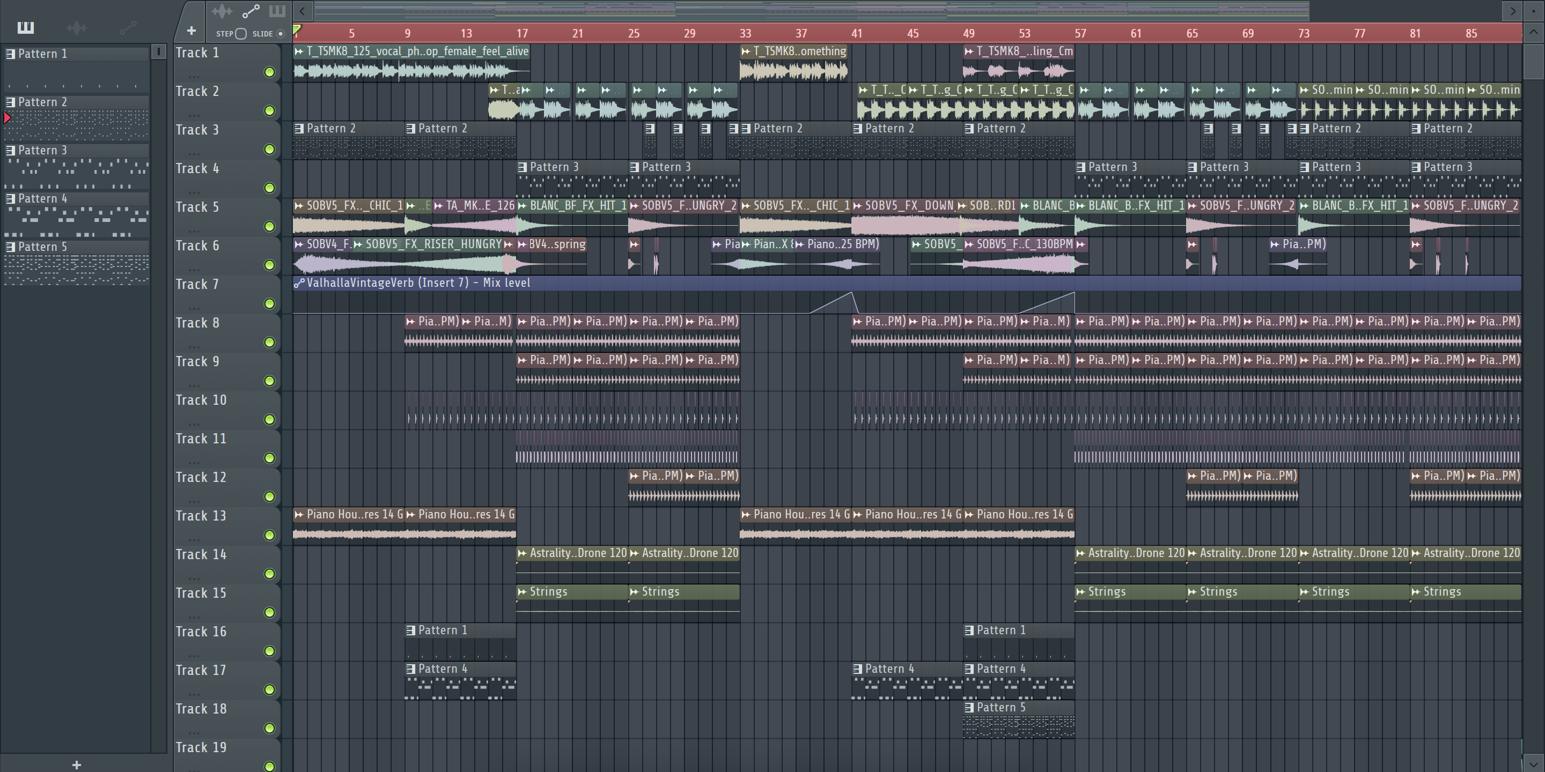The image size is (1545, 772).
Task: Select Pattern 1 clip on Track 16 at bar 49
Action: (1018, 641)
